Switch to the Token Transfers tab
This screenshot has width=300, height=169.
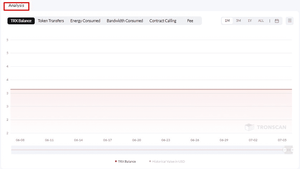pyautogui.click(x=51, y=21)
